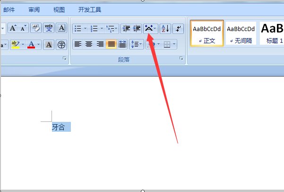Apply the 正文 style
Image resolution: width=284 pixels, height=192 pixels.
(x=207, y=33)
